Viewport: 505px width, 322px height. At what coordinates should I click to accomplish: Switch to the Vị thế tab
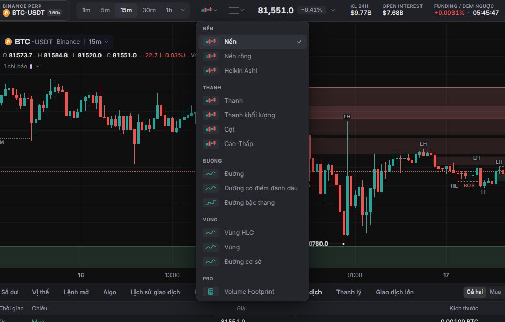pyautogui.click(x=41, y=292)
